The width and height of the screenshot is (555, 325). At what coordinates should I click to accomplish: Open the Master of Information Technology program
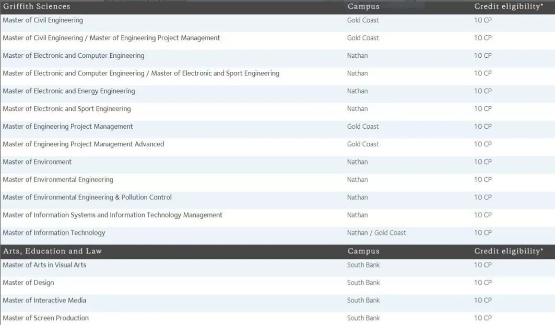click(x=54, y=233)
